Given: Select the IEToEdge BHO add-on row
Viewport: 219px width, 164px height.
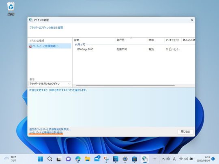Looking at the screenshot, I should coord(134,49).
